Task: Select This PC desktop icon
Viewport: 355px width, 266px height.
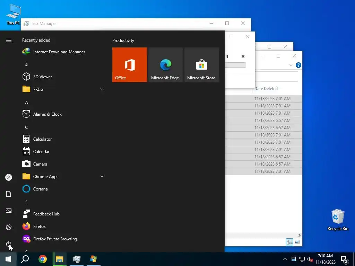Action: coord(14,15)
